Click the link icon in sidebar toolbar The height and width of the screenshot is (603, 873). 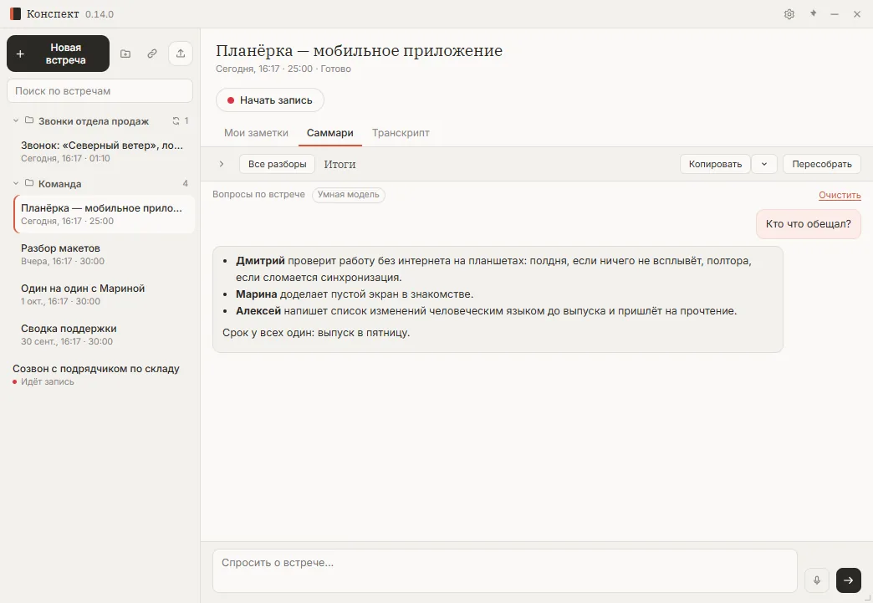click(x=152, y=54)
